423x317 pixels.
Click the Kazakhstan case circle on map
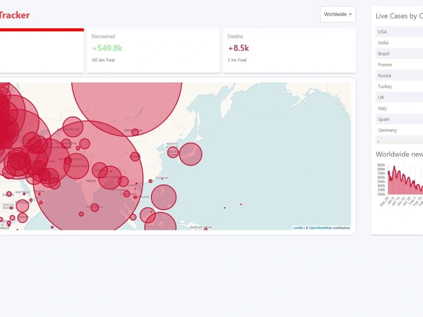(73, 127)
